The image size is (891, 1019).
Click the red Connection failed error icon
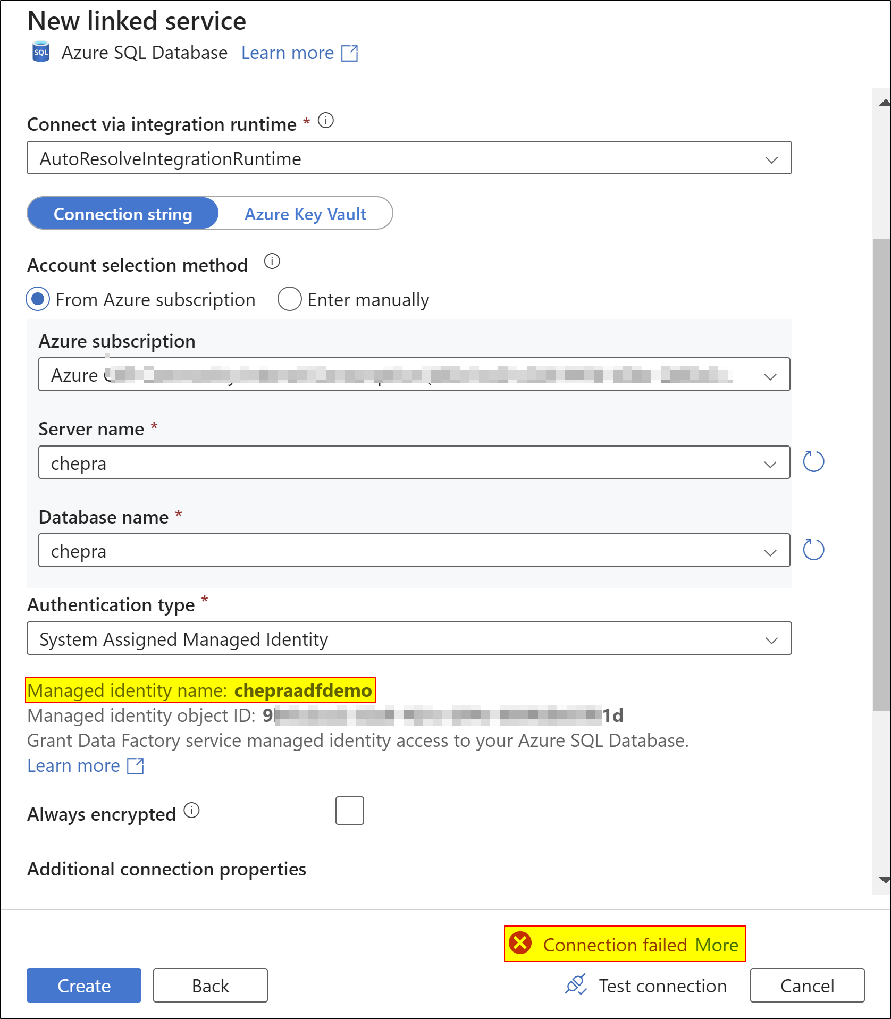520,943
